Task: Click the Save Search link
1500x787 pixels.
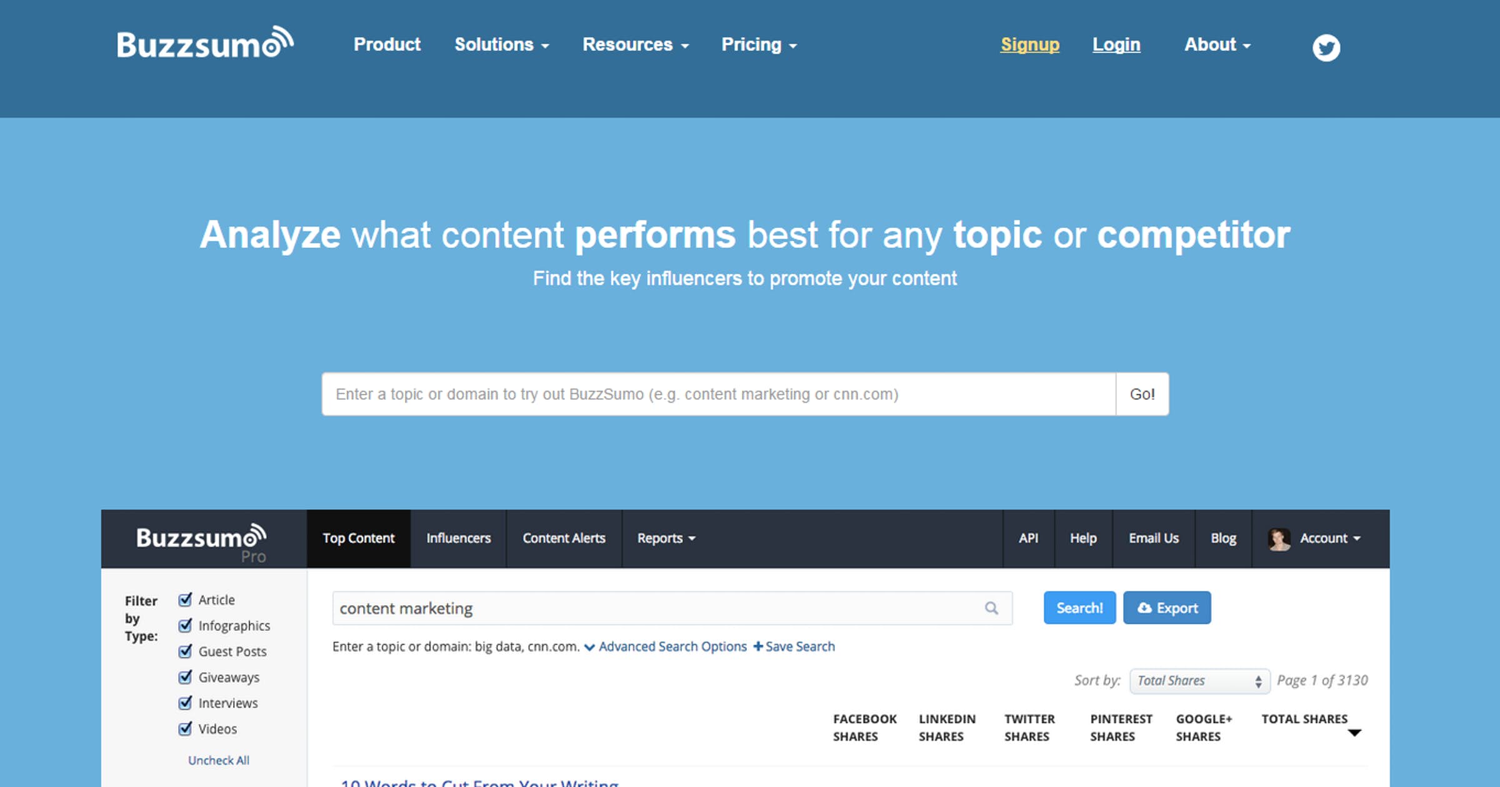Action: coord(794,646)
